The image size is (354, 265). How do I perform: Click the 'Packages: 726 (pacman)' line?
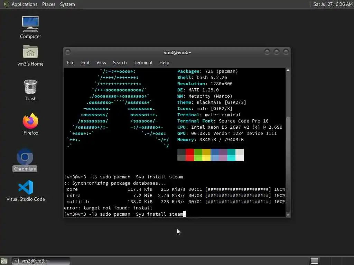point(207,71)
